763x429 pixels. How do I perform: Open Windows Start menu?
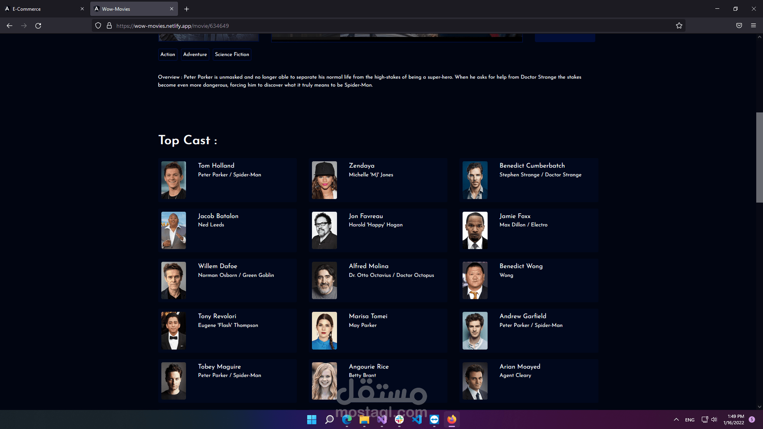pyautogui.click(x=312, y=419)
